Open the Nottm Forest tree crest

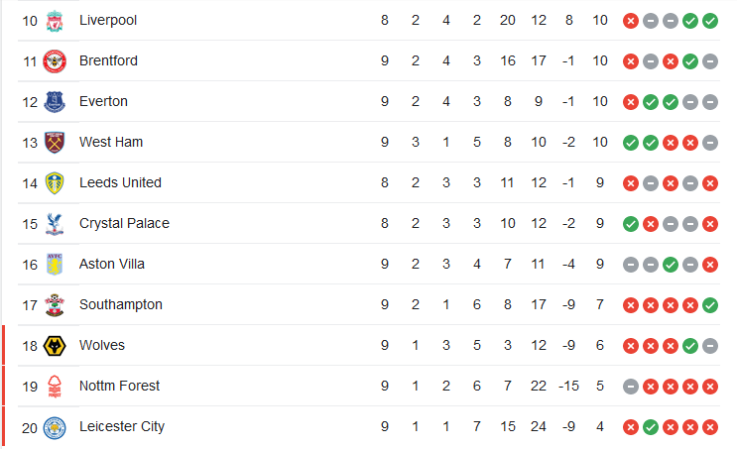point(55,387)
